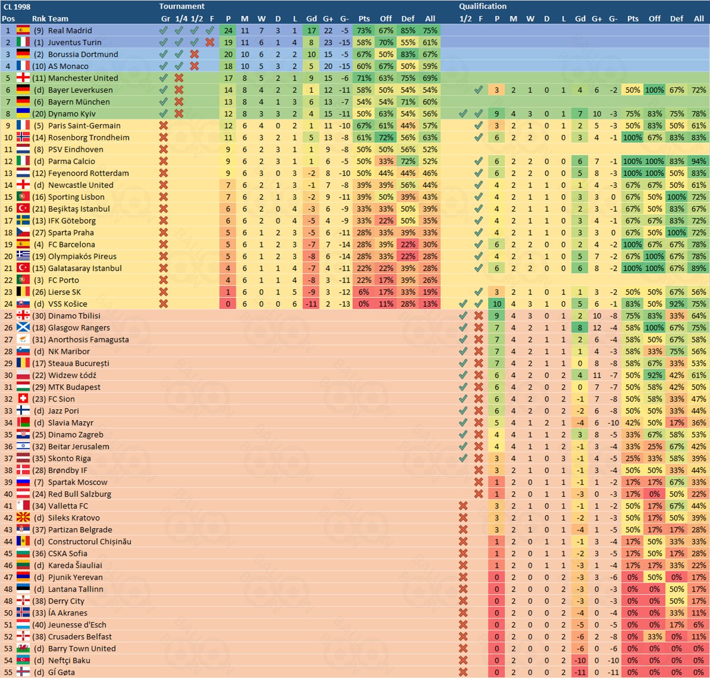Image resolution: width=710 pixels, height=678 pixels.
Task: Click the Icelandic flag next to ÍA Akranes
Action: [23, 613]
